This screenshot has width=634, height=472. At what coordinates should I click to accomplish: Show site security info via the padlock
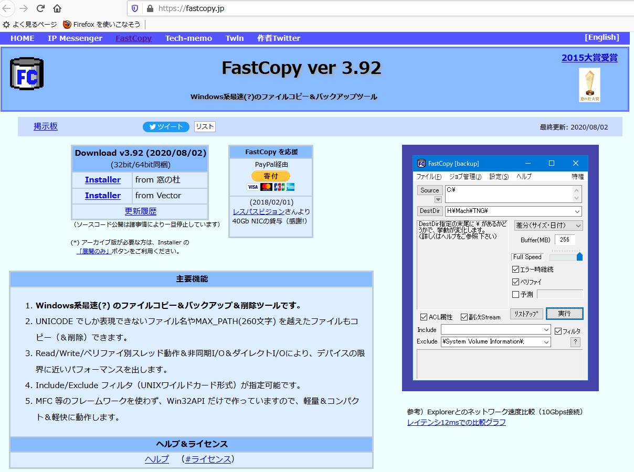pos(150,8)
